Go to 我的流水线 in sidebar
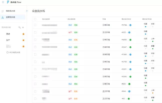This screenshot has height=103, width=162. click(10, 11)
